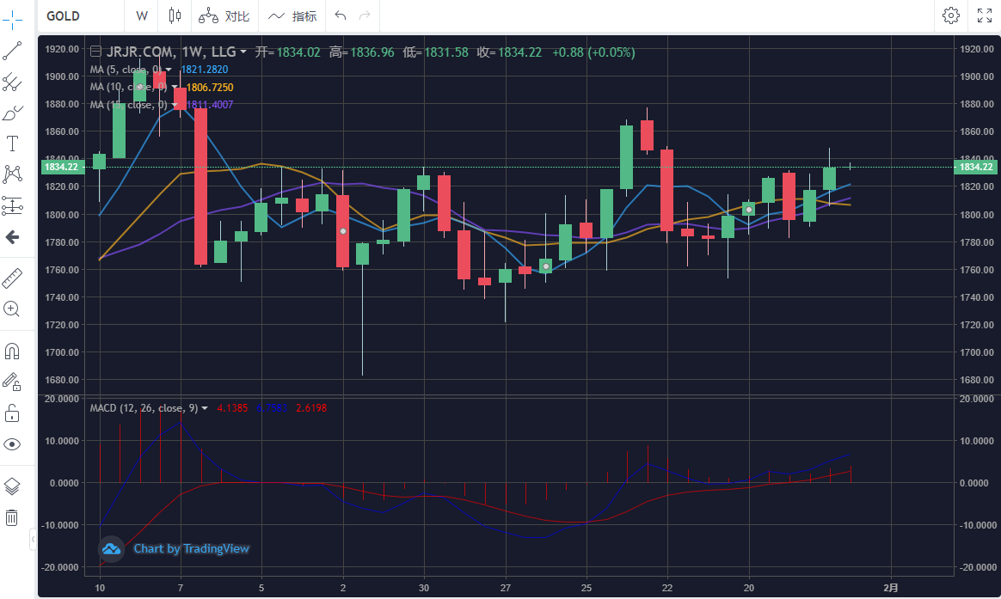The width and height of the screenshot is (1001, 599).
Task: Select the crosshair cursor tool
Action: click(x=13, y=16)
